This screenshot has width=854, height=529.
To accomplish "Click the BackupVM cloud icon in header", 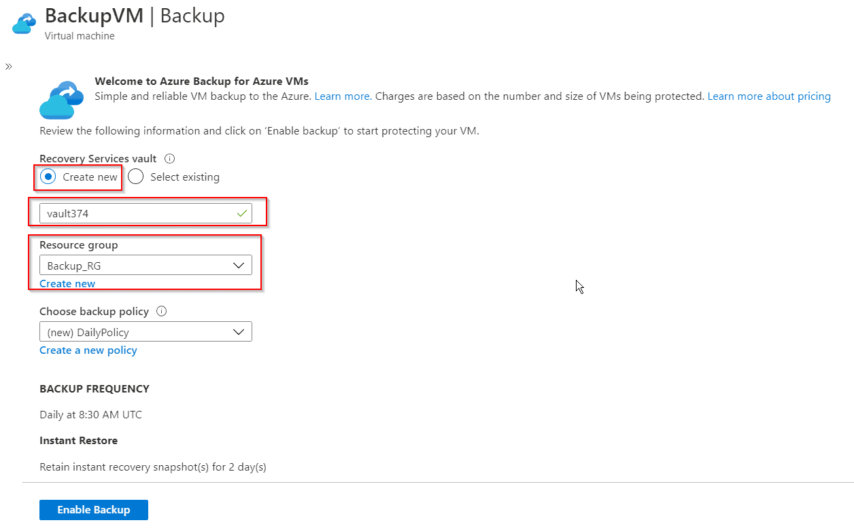I will tap(23, 23).
